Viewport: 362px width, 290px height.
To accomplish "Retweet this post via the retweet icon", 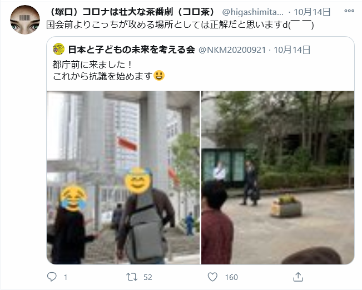I will coord(132,277).
